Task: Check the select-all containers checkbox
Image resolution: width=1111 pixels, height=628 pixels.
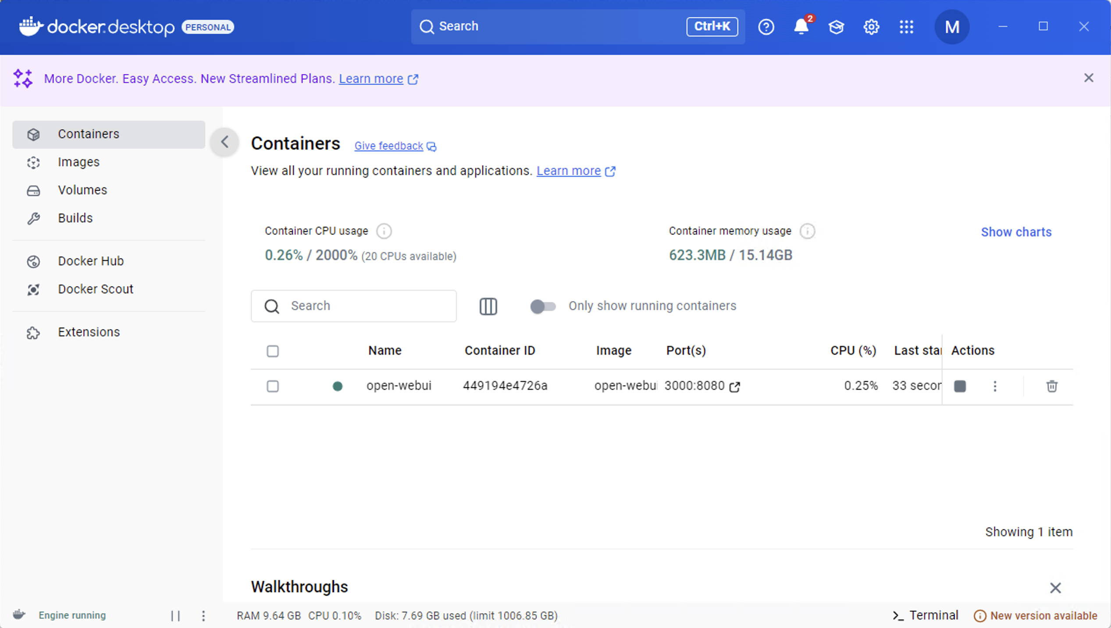Action: point(273,351)
